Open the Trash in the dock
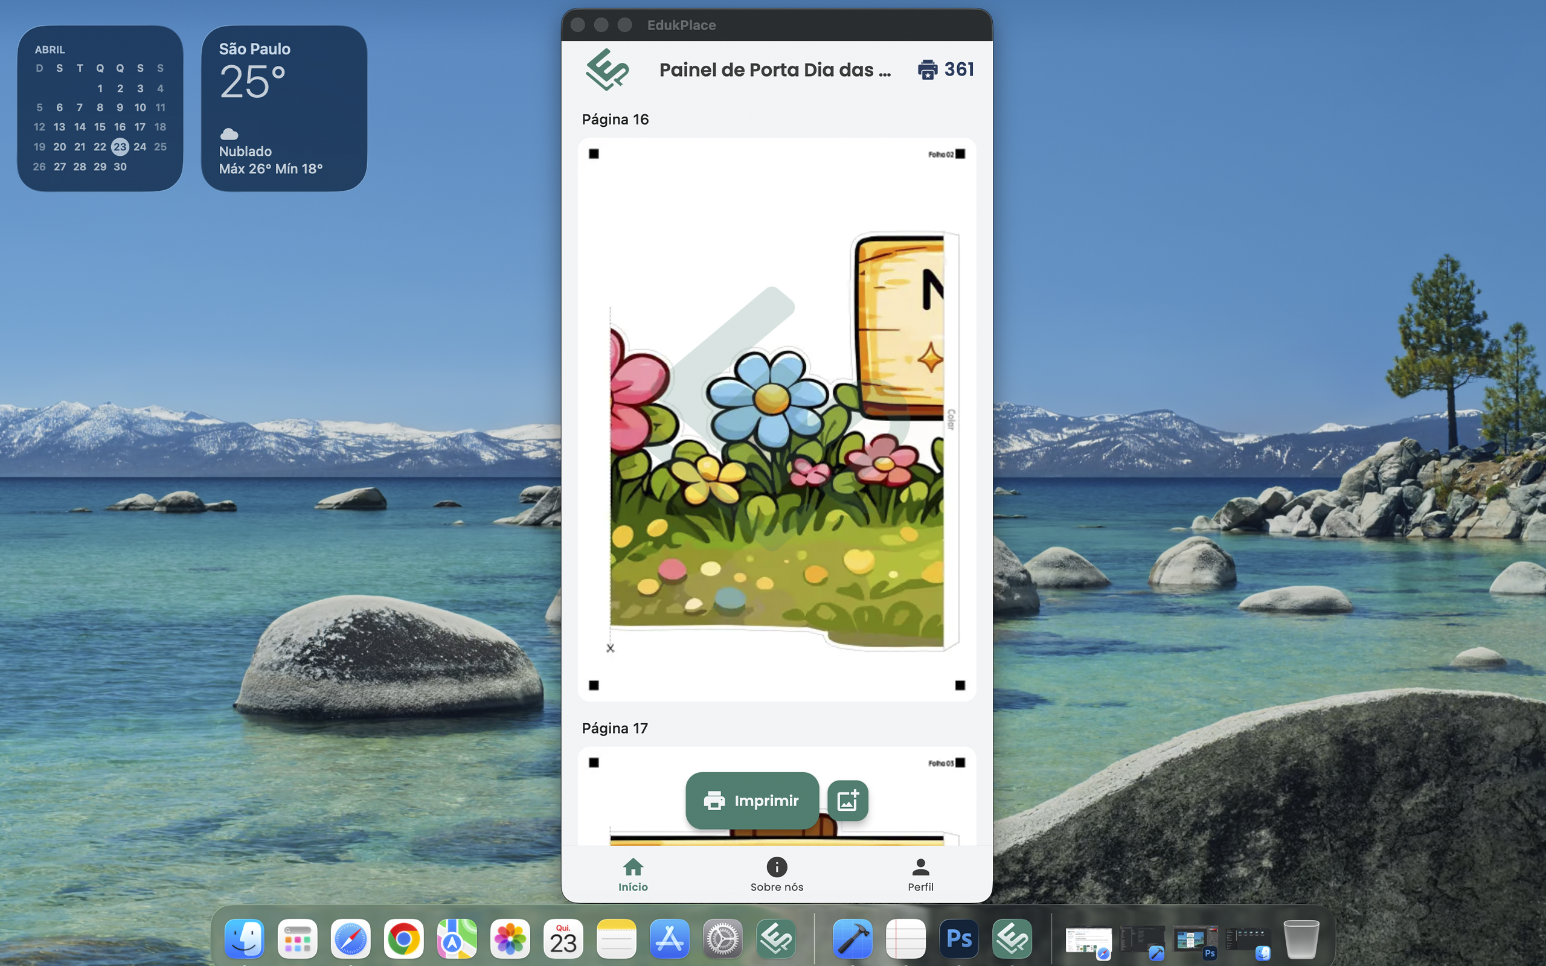Screen dimensions: 1546x966 (x=1301, y=938)
